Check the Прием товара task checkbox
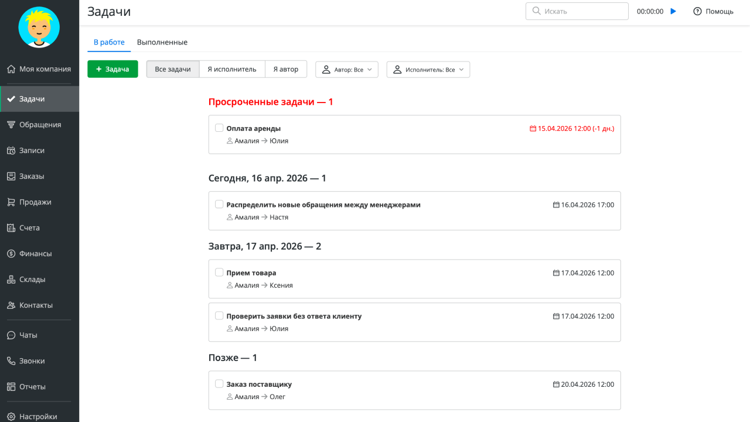Image resolution: width=750 pixels, height=422 pixels. [219, 272]
